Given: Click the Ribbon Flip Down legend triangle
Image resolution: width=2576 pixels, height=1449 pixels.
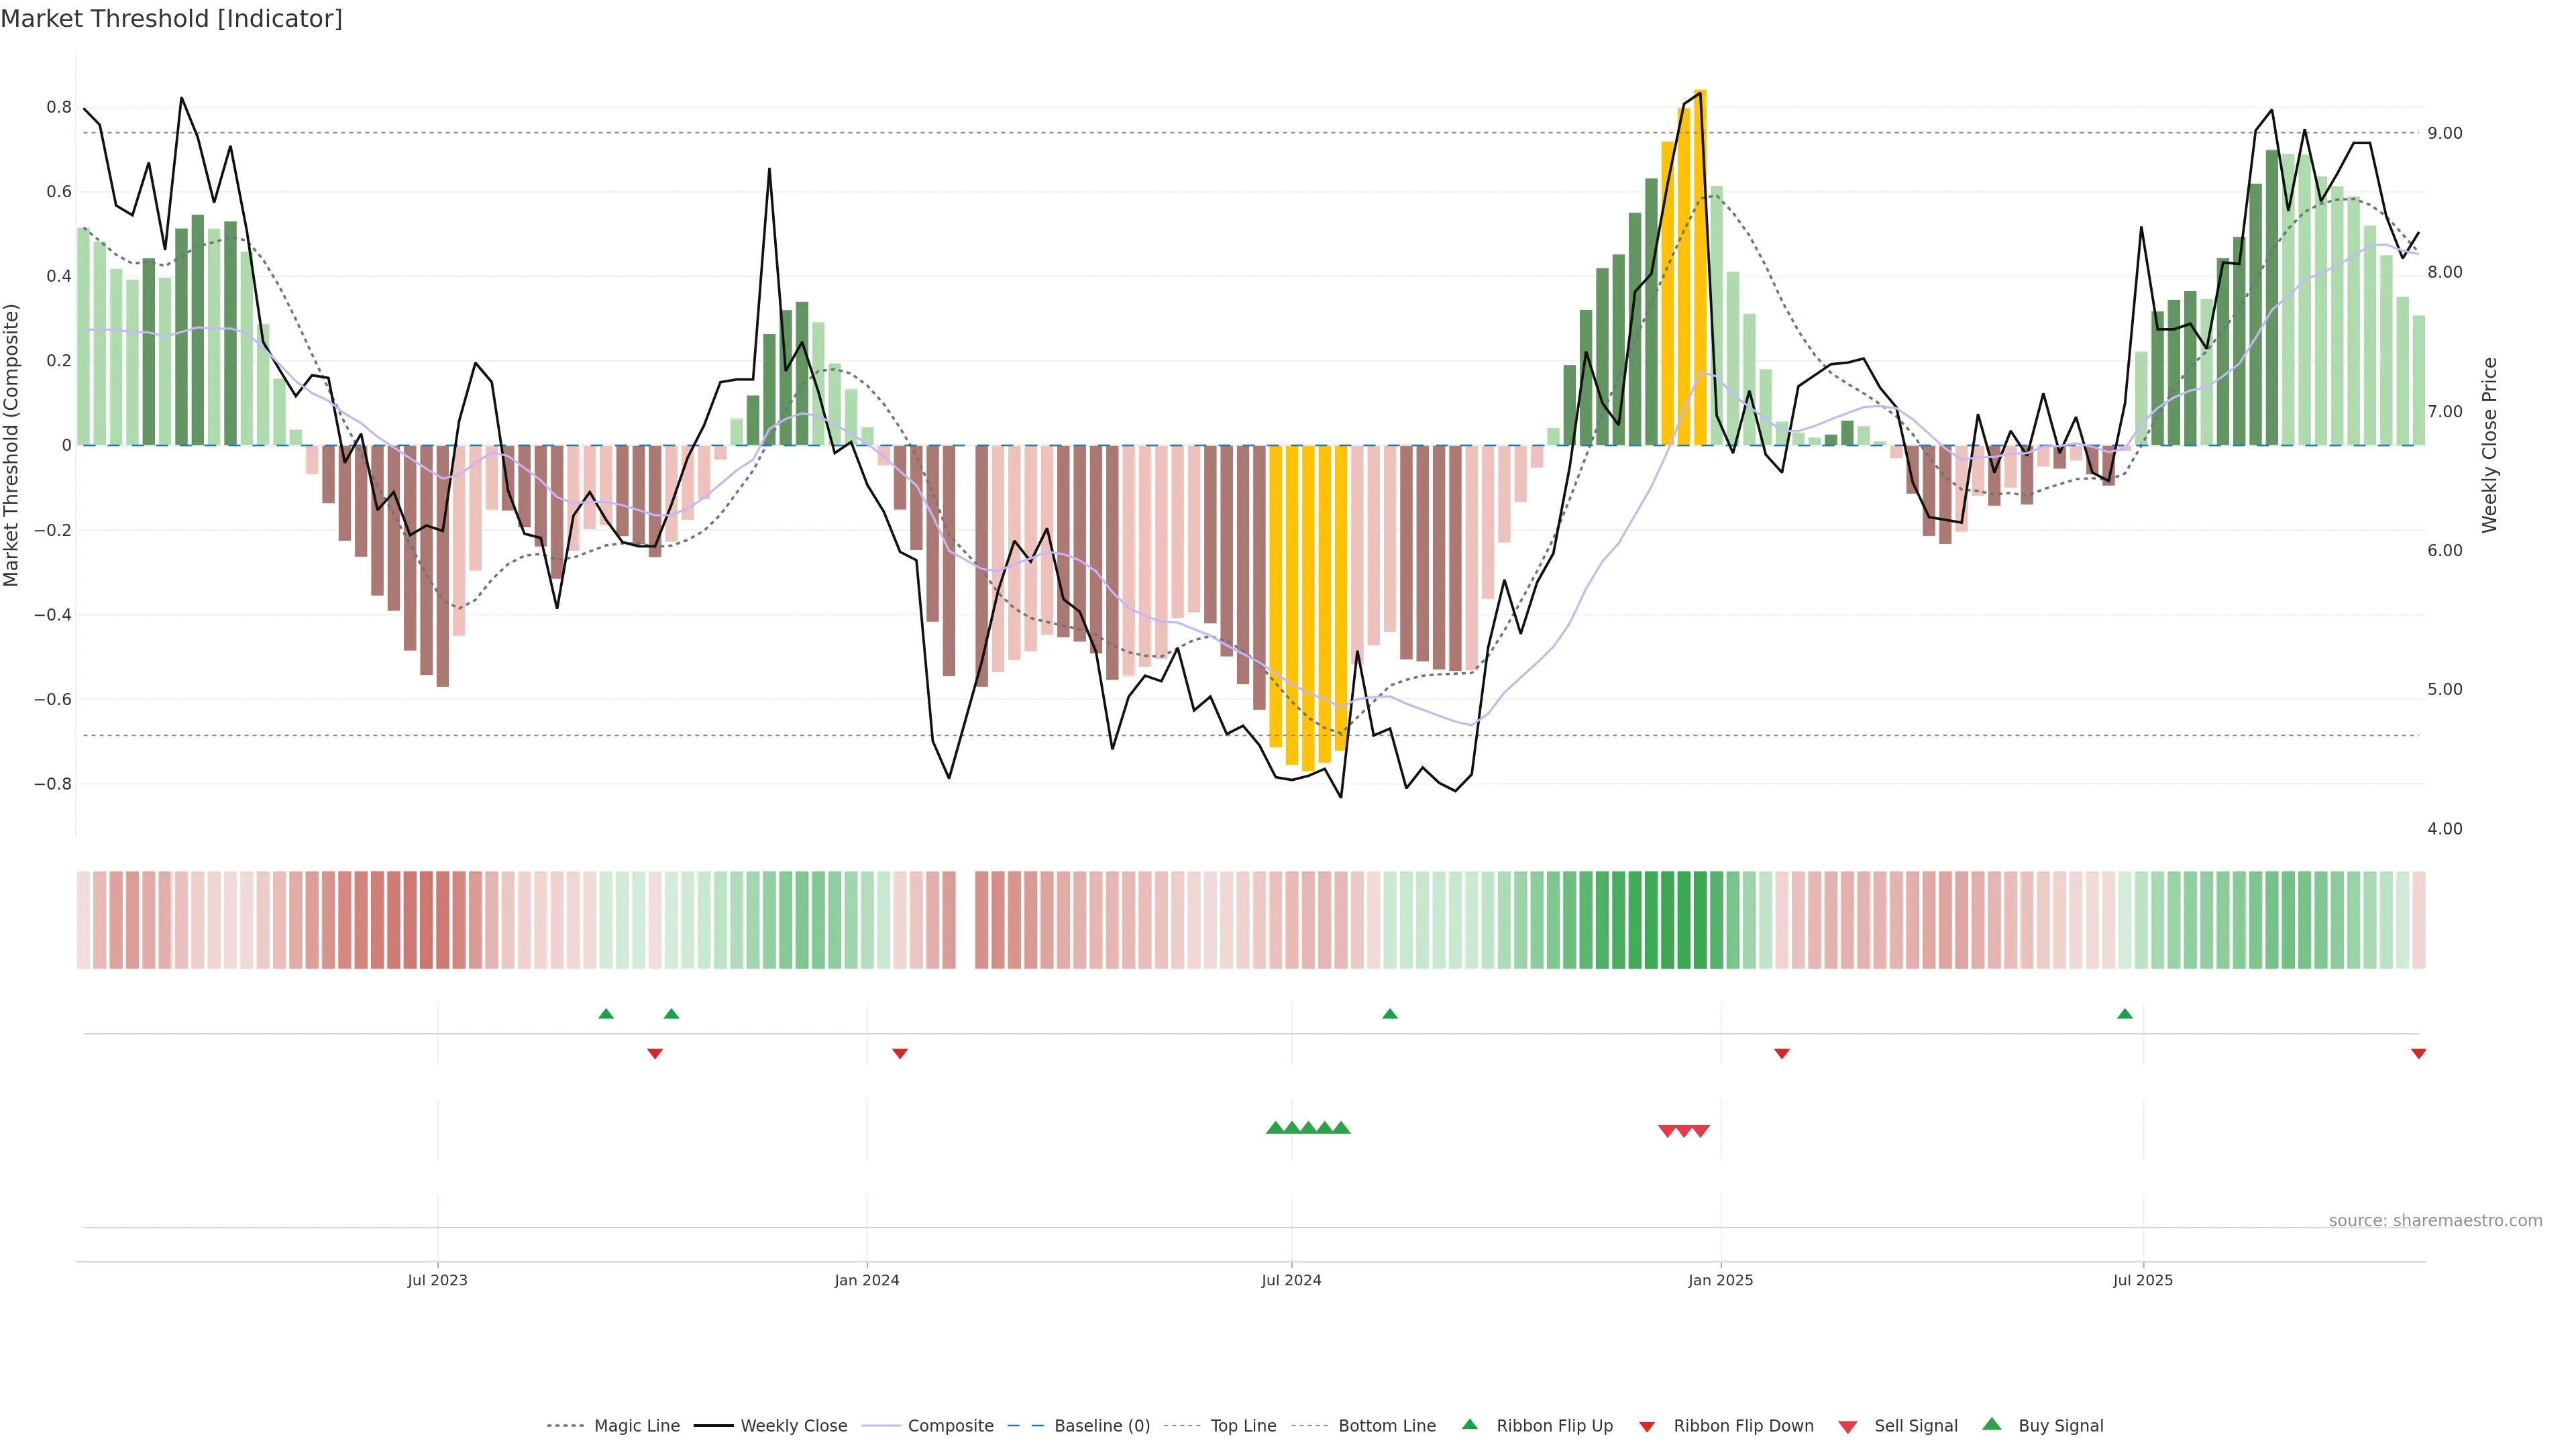Looking at the screenshot, I should pos(1647,1426).
